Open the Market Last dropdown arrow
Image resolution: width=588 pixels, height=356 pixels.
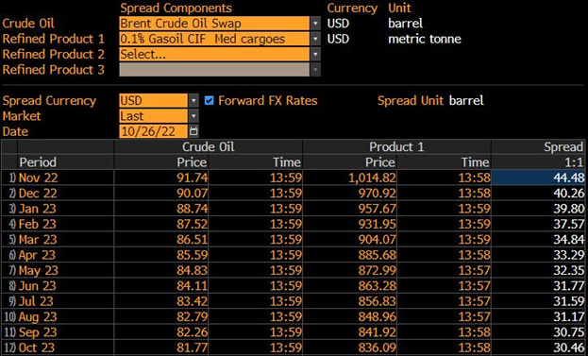193,116
